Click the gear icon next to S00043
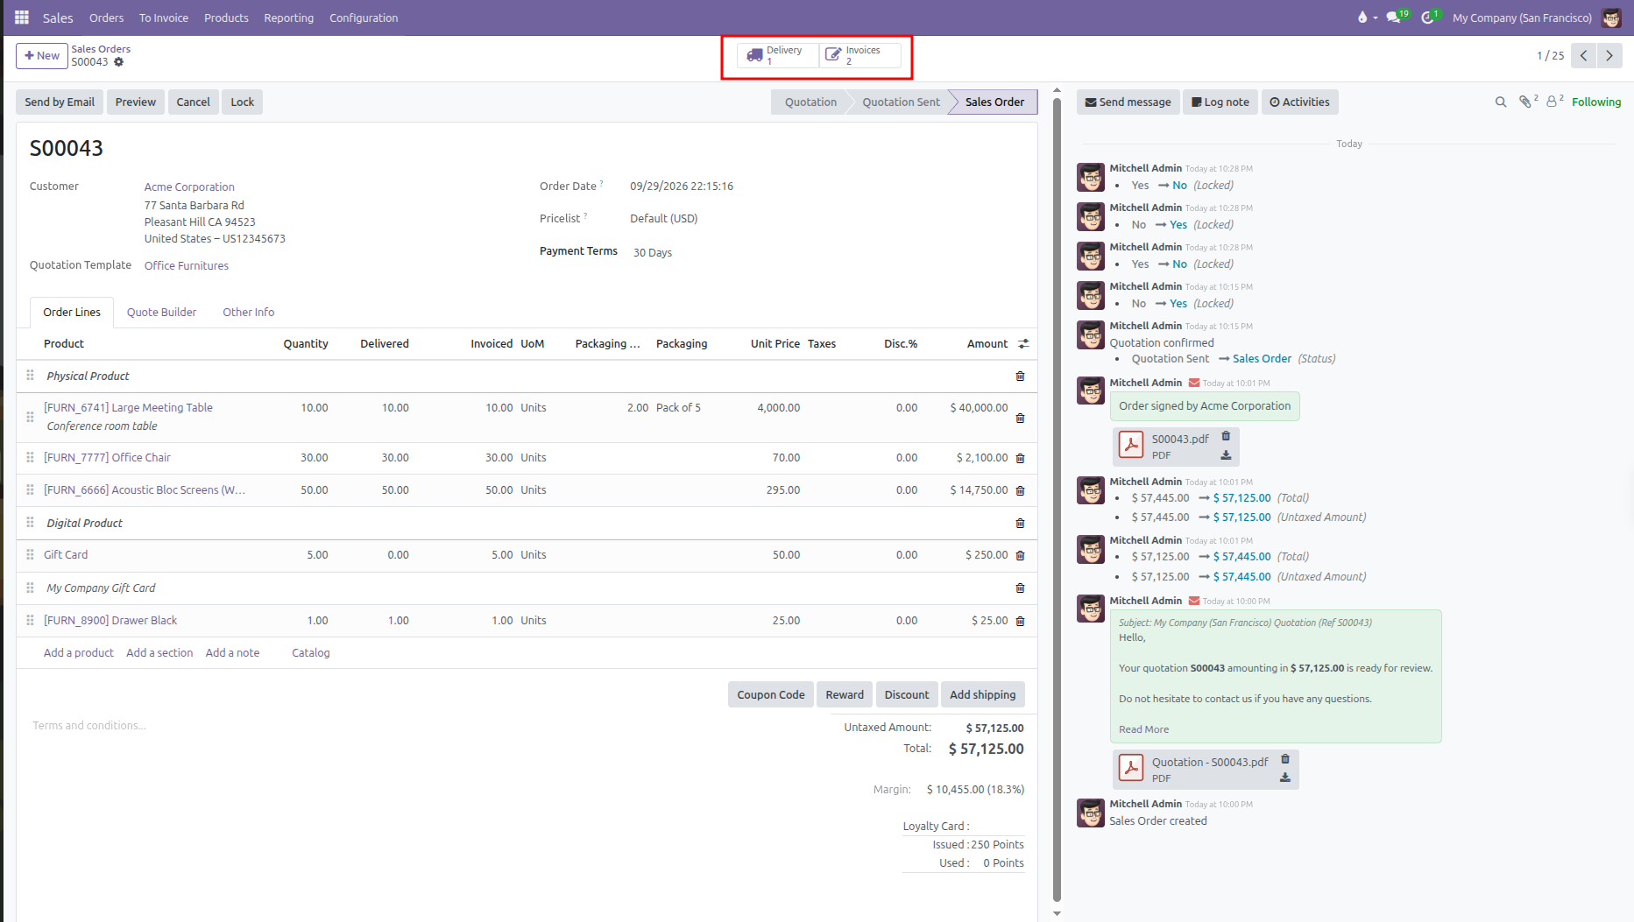The height and width of the screenshot is (922, 1634). [118, 62]
